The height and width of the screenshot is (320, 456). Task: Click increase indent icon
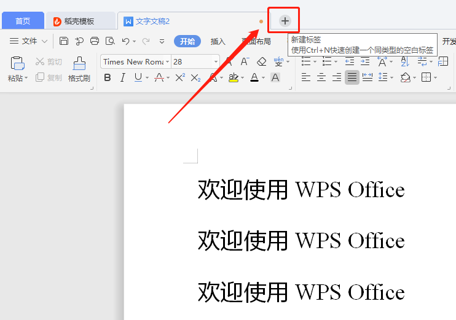click(364, 61)
